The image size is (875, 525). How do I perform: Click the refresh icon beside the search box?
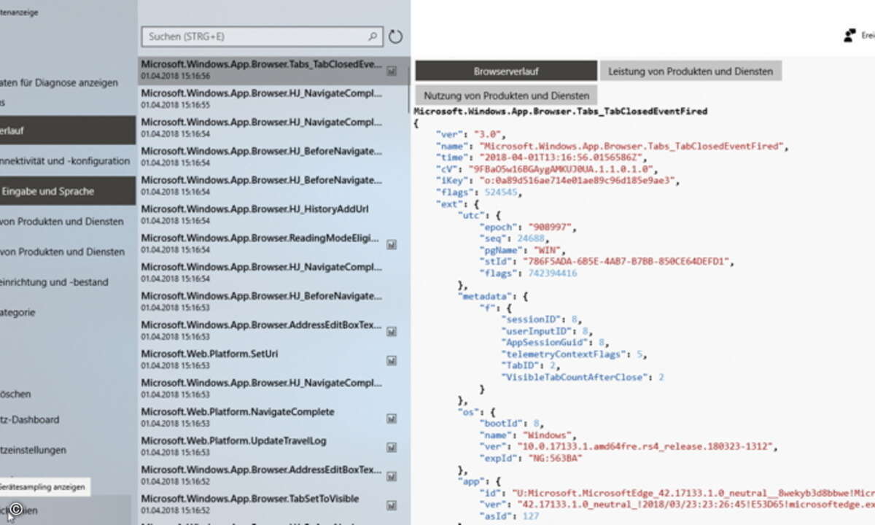point(395,36)
